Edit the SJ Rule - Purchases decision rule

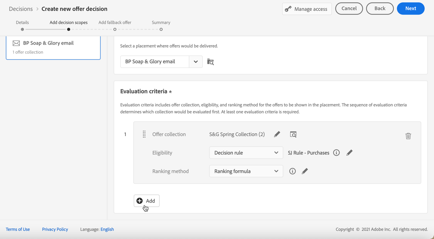349,153
